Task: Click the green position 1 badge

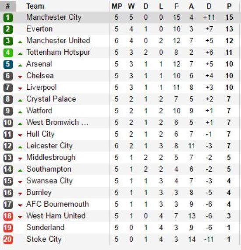Action: tap(8, 18)
